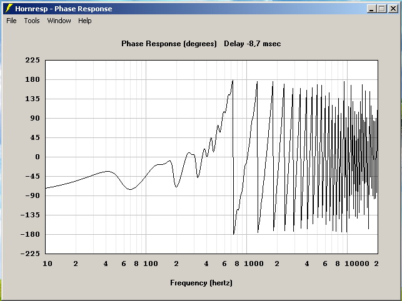The width and height of the screenshot is (402, 301).
Task: Maximize the Hornresp Phase Response window
Action: (x=382, y=9)
